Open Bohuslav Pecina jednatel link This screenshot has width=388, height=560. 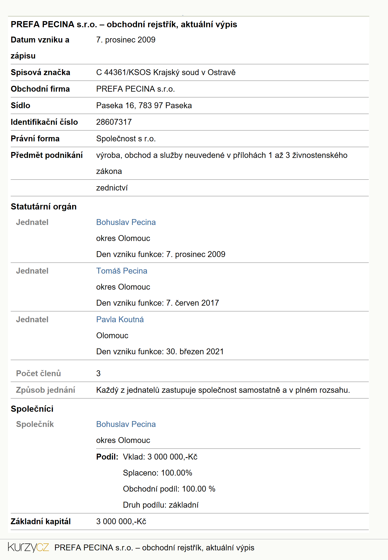[x=126, y=222]
